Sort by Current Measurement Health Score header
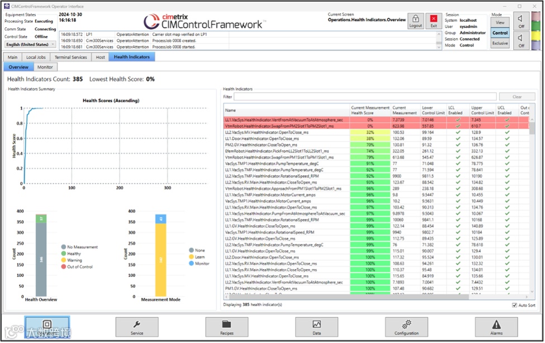545x343 pixels. coord(370,110)
